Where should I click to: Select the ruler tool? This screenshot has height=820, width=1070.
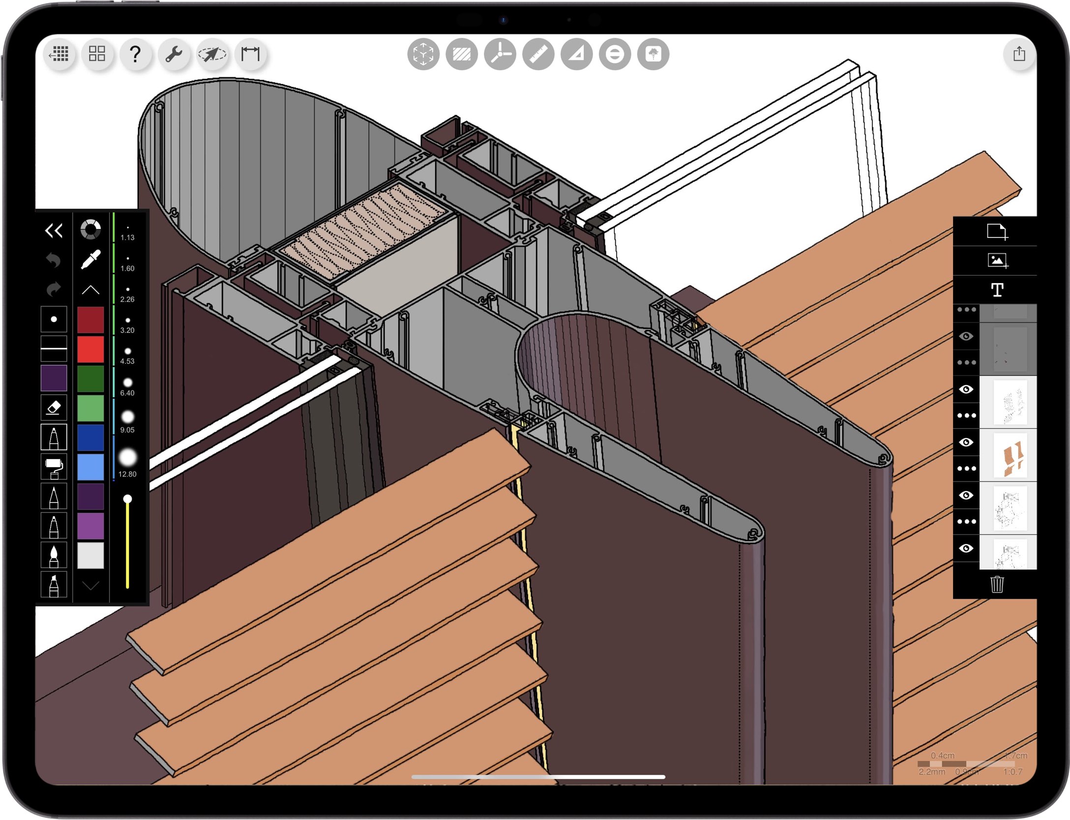click(x=538, y=54)
